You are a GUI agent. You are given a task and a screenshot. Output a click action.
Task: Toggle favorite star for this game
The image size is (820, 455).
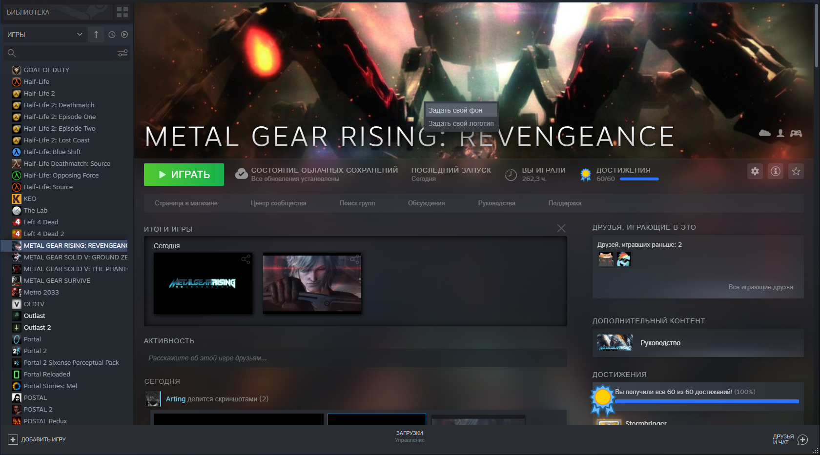pyautogui.click(x=796, y=171)
